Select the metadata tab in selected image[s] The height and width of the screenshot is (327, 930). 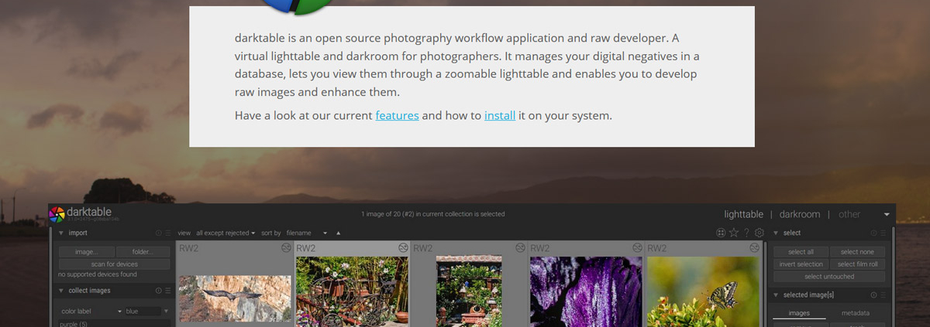click(x=856, y=313)
